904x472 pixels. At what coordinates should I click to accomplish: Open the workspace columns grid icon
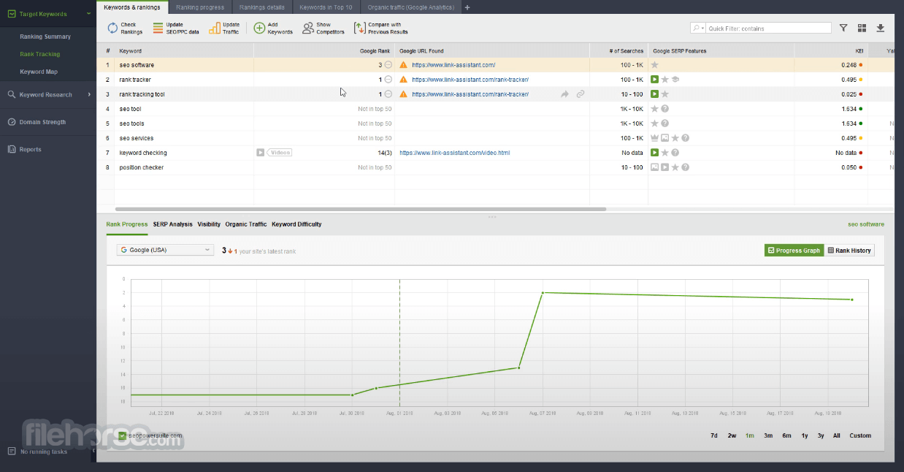tap(862, 28)
